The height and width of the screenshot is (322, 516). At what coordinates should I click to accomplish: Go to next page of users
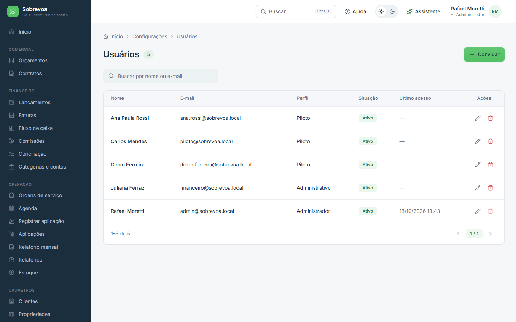click(491, 234)
